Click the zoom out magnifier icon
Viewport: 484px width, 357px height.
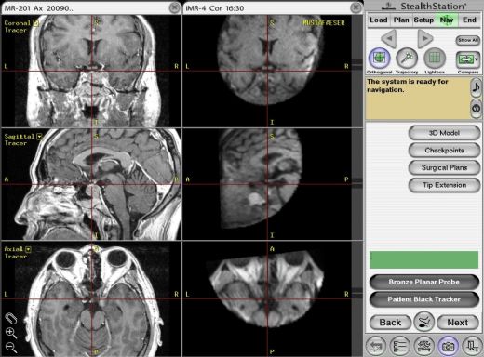[11, 347]
